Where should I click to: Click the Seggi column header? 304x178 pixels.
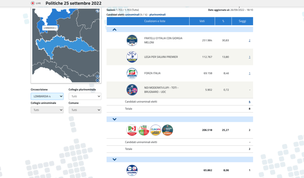coord(242,21)
